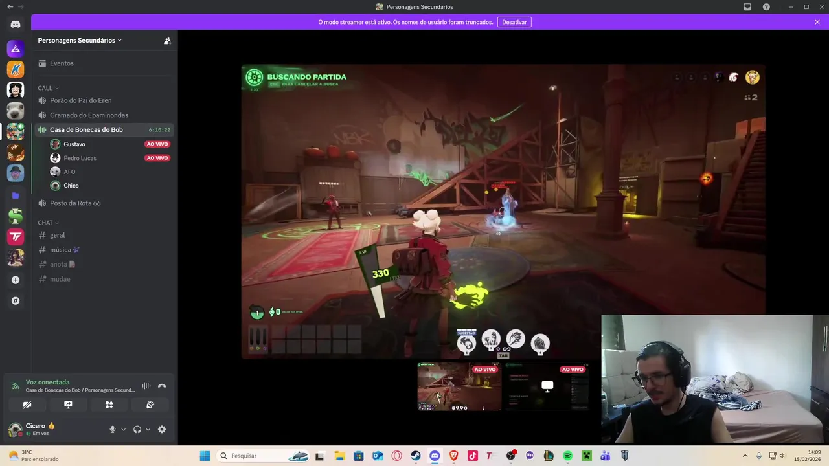Disable streamer mode with Desativar
The height and width of the screenshot is (466, 829).
point(514,22)
